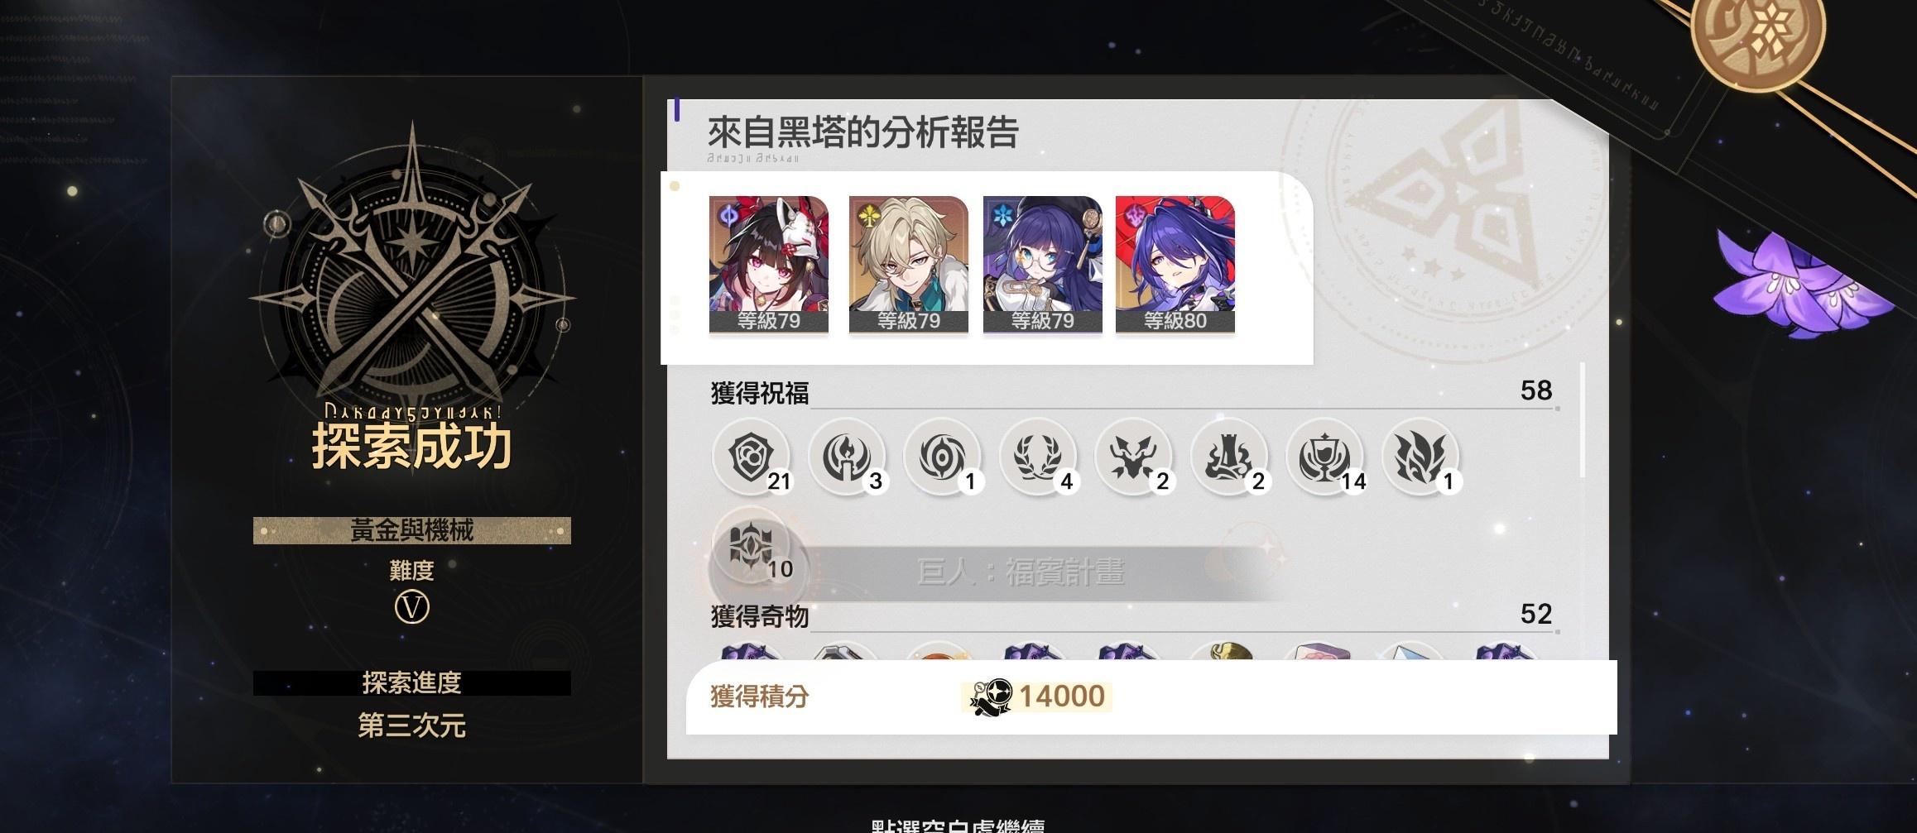This screenshot has height=833, width=1917.
Task: Select the Abundance blessing icon with 4
Action: pyautogui.click(x=1039, y=457)
